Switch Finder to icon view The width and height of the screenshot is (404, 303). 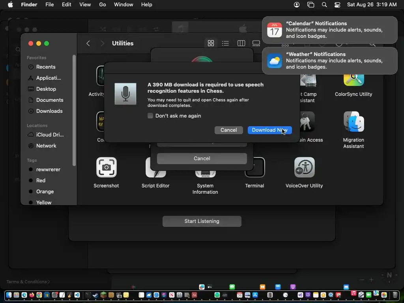click(x=211, y=43)
